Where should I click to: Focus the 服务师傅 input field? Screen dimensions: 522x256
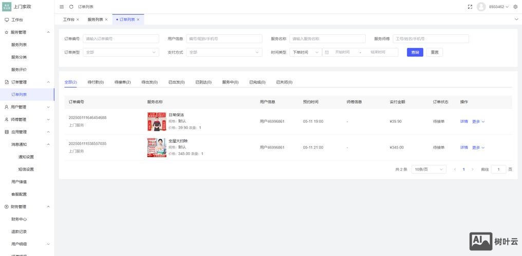point(431,39)
